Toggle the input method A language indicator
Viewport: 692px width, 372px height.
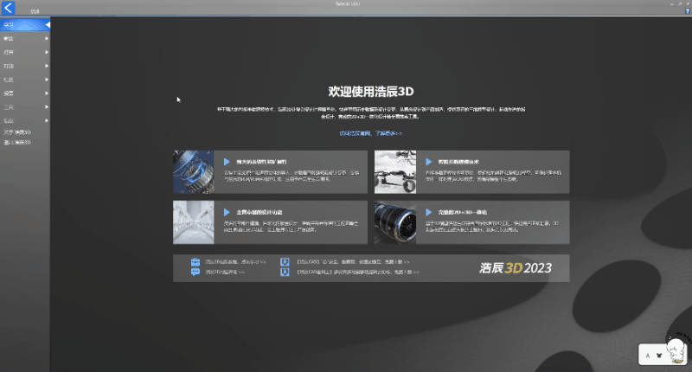click(x=648, y=356)
